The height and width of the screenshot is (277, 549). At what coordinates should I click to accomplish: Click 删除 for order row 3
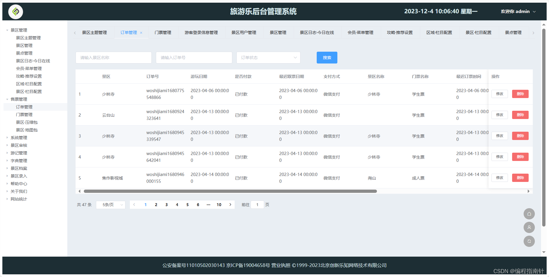[x=520, y=136]
